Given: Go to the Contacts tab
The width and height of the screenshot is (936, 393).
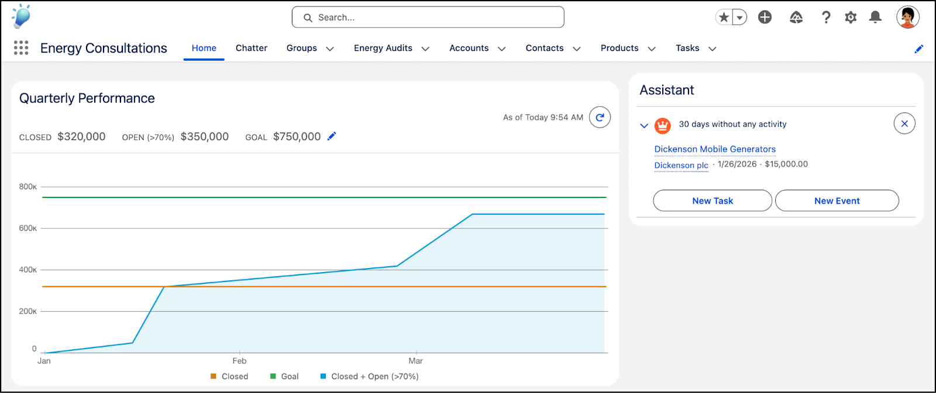Looking at the screenshot, I should (544, 48).
